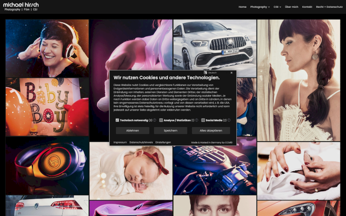Image resolution: width=346 pixels, height=216 pixels.
Task: Click help icon beside Analyse / Statistiken
Action: (x=197, y=120)
